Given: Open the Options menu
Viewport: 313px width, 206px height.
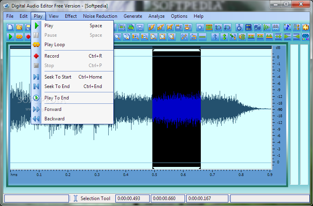Looking at the screenshot, I should pyautogui.click(x=179, y=16).
